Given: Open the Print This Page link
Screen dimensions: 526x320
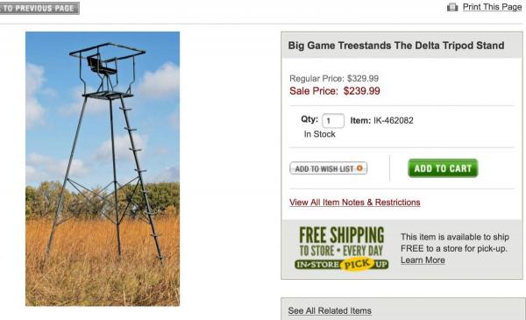Looking at the screenshot, I should tap(492, 7).
